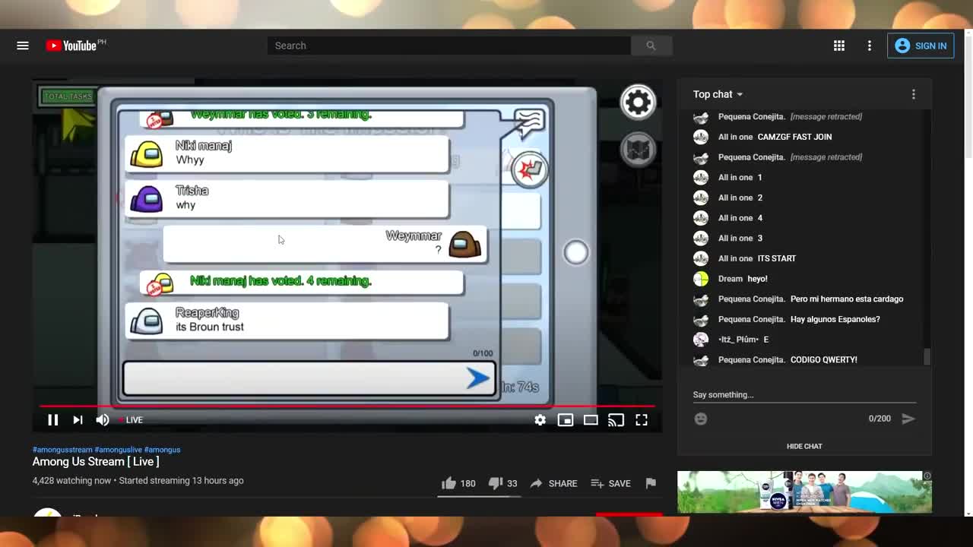Click the send chat message arrow

[908, 419]
